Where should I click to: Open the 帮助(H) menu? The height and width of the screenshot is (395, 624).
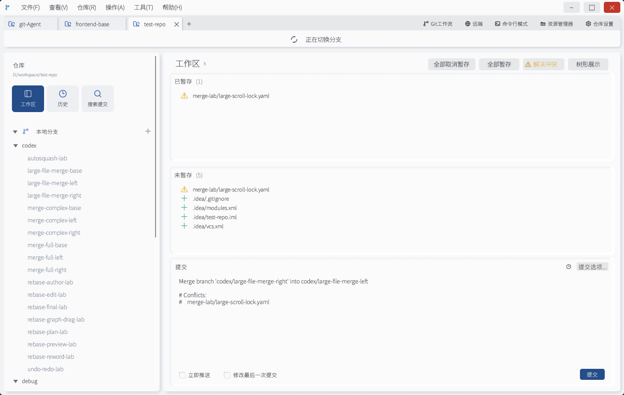[172, 7]
